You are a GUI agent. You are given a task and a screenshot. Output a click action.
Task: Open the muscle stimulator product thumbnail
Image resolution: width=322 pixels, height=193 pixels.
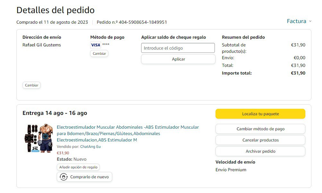tap(38, 138)
